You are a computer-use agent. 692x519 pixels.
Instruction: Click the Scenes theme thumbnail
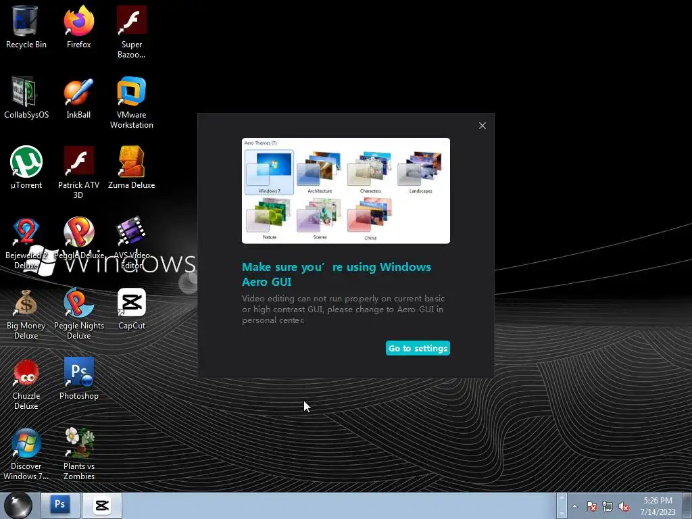click(320, 219)
